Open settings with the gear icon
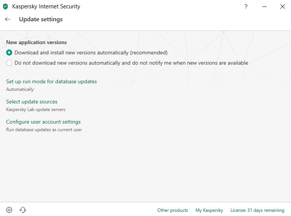291x216 pixels. coord(9,210)
